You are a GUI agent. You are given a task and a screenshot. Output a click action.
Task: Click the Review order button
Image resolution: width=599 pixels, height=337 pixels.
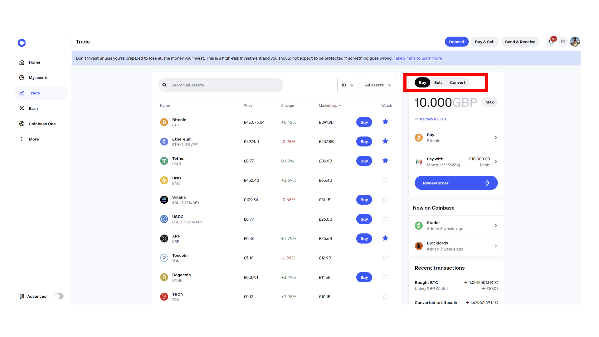click(x=456, y=183)
